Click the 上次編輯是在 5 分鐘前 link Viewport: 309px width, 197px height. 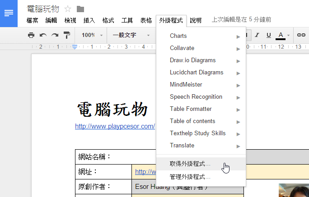[x=241, y=20]
